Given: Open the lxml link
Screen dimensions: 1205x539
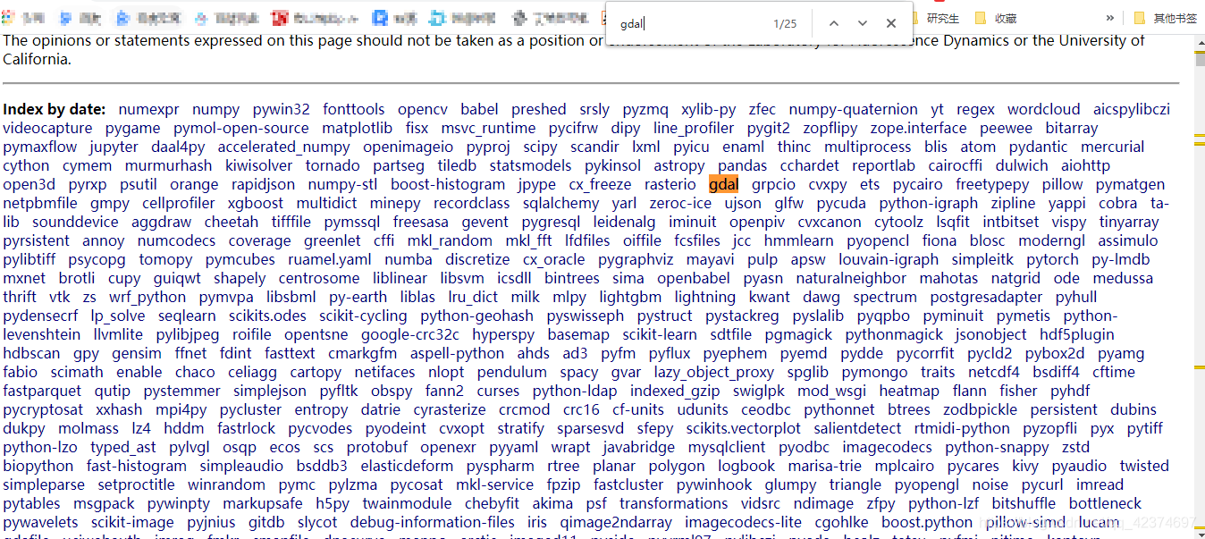Looking at the screenshot, I should click(x=646, y=147).
